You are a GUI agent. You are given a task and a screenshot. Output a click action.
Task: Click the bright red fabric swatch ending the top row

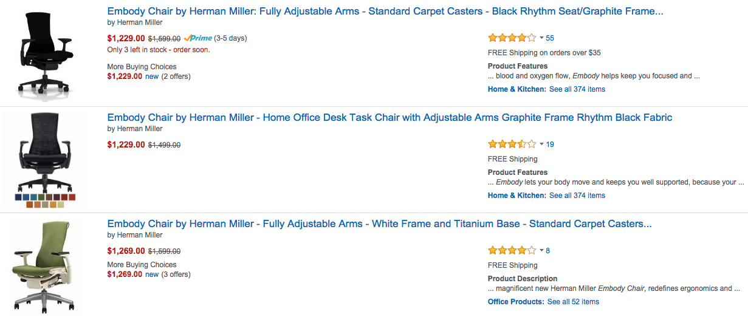tap(72, 197)
